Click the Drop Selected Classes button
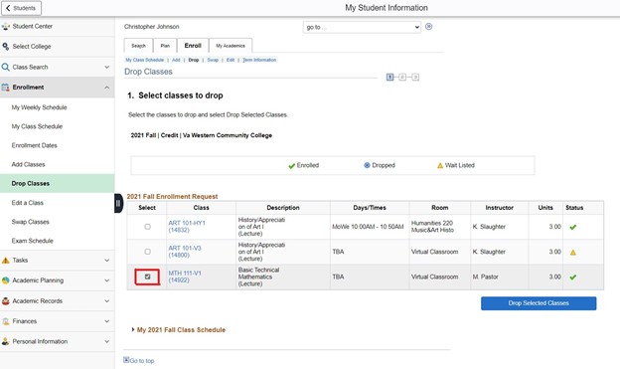Viewport: 620px width, 369px height. (x=539, y=303)
